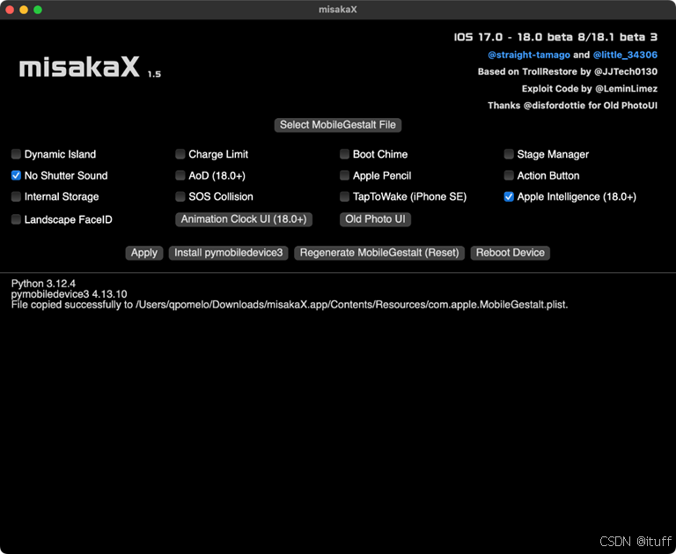Image resolution: width=676 pixels, height=554 pixels.
Task: Click the 'Python 3.12.4' log line
Action: pyautogui.click(x=43, y=284)
